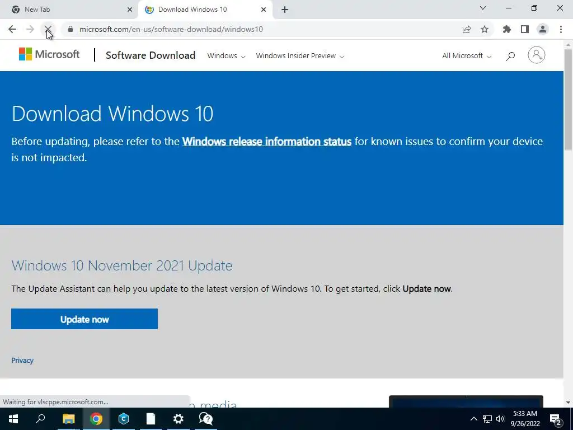Expand the Windows Insider Preview menu
The width and height of the screenshot is (573, 430).
point(300,56)
